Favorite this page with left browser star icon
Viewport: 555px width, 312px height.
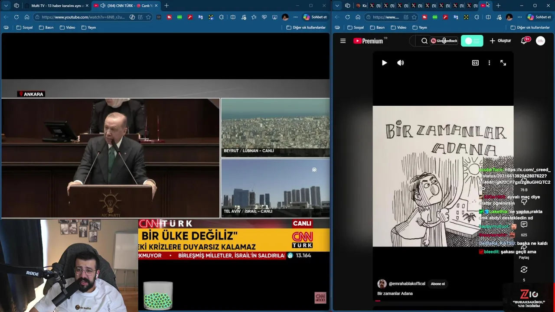pyautogui.click(x=148, y=17)
